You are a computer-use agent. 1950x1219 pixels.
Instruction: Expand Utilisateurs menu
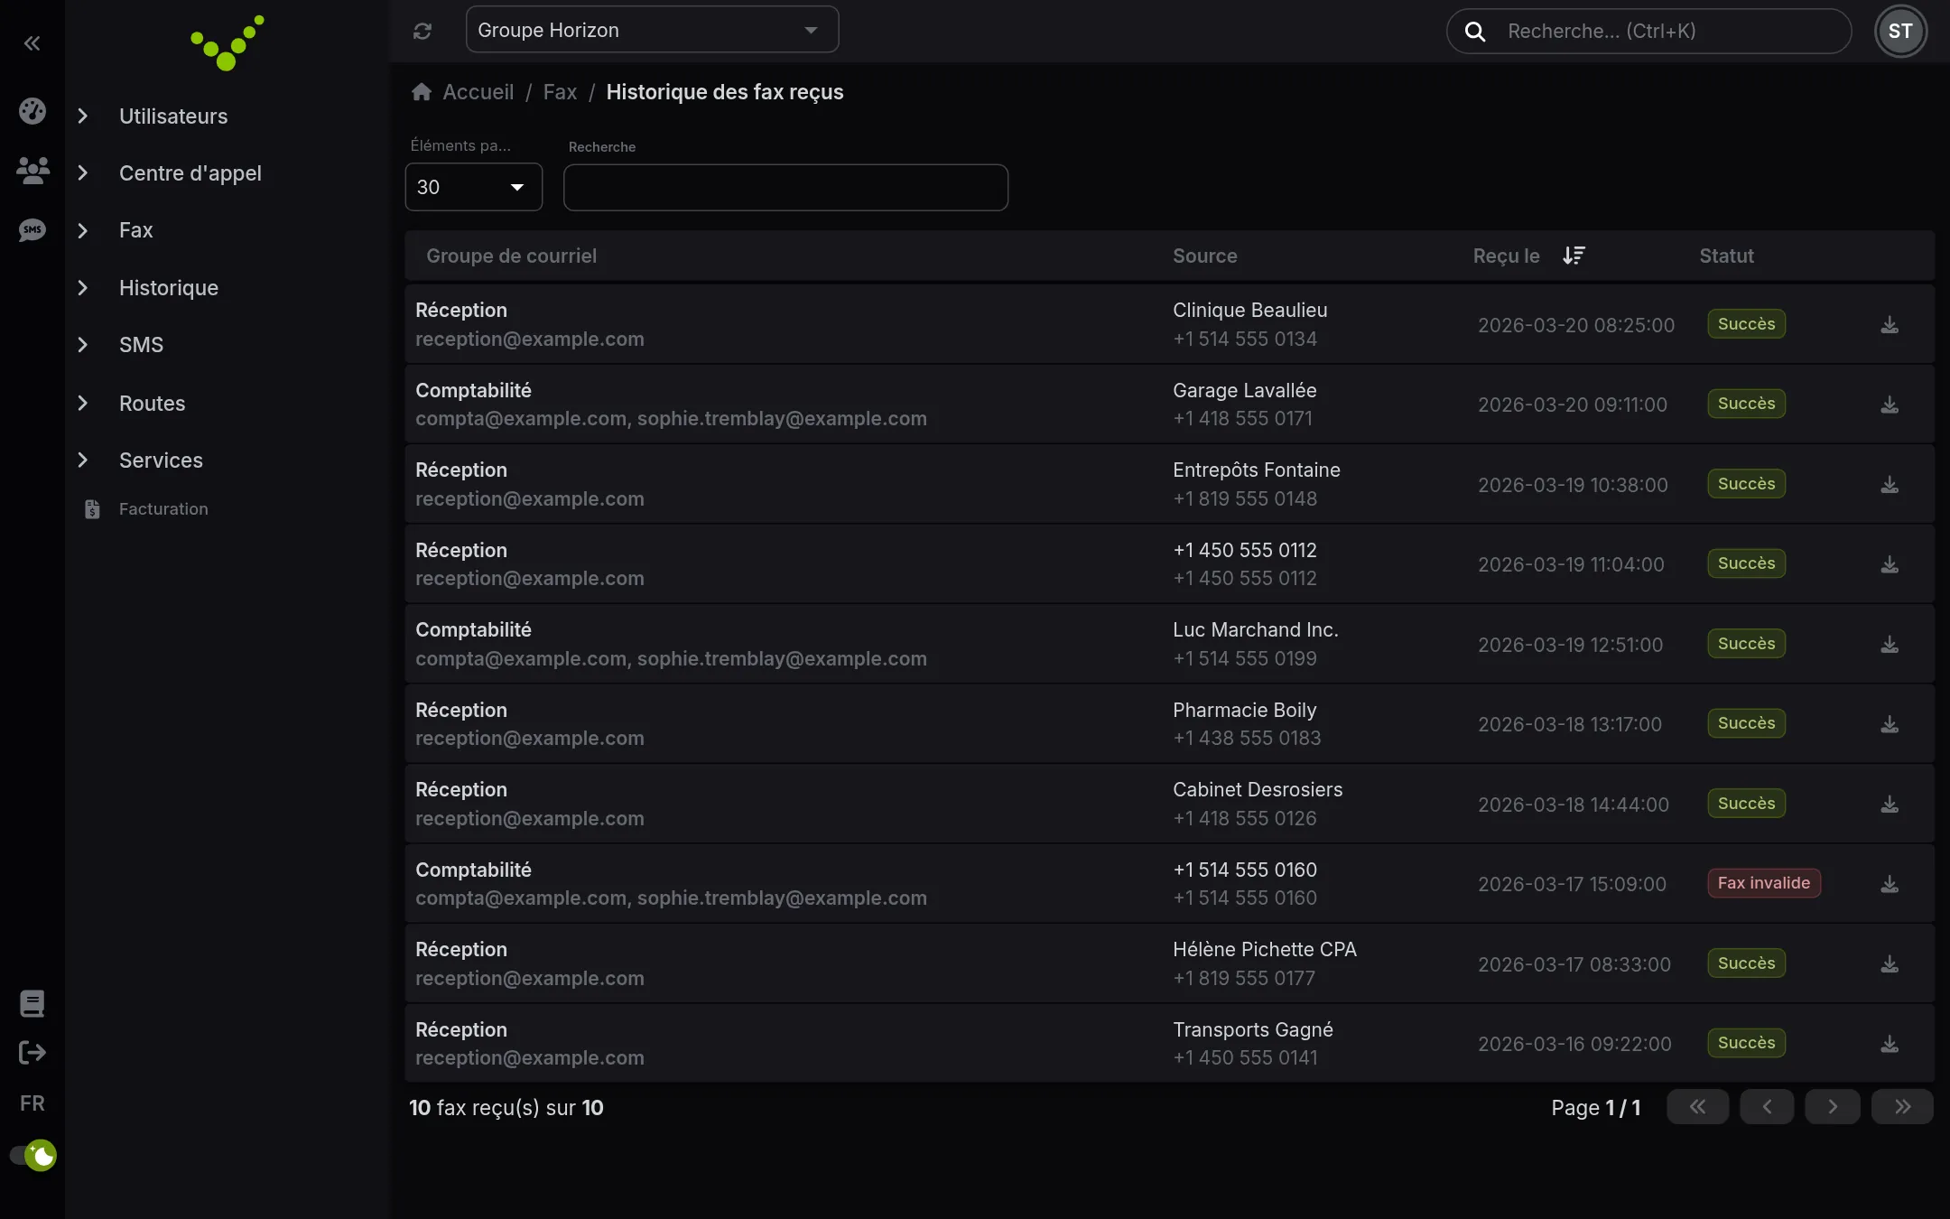tap(173, 116)
